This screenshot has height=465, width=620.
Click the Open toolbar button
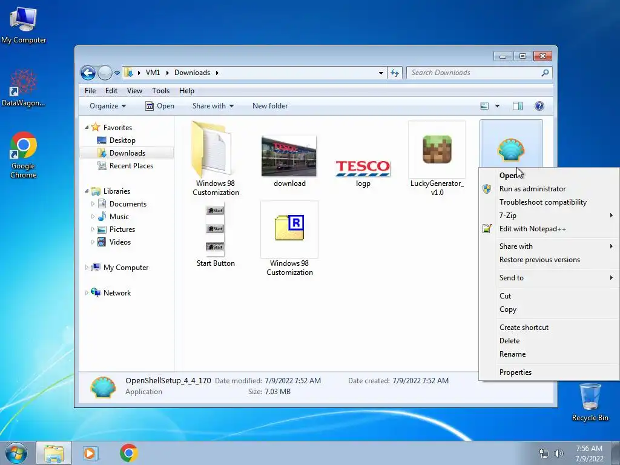coord(160,106)
